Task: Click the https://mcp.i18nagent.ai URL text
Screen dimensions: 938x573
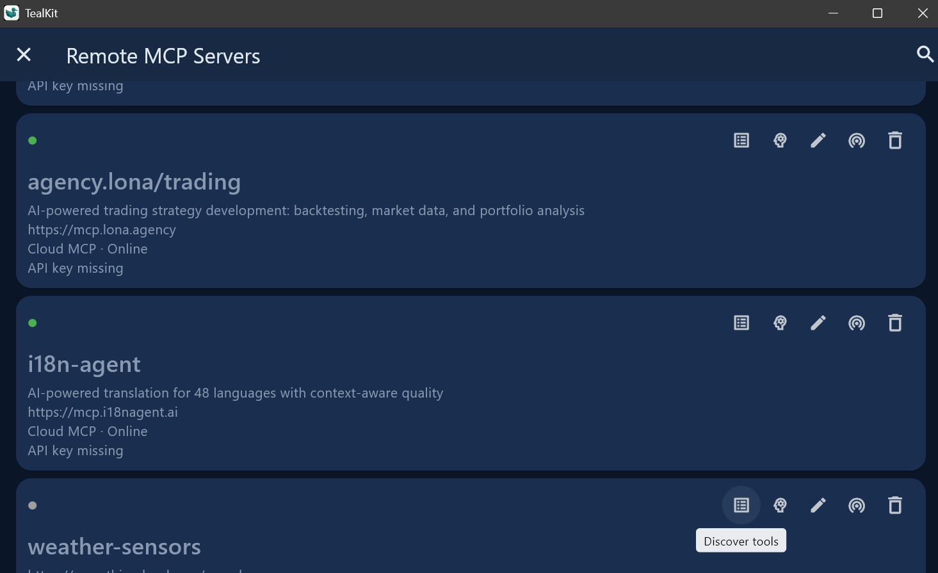Action: coord(103,412)
